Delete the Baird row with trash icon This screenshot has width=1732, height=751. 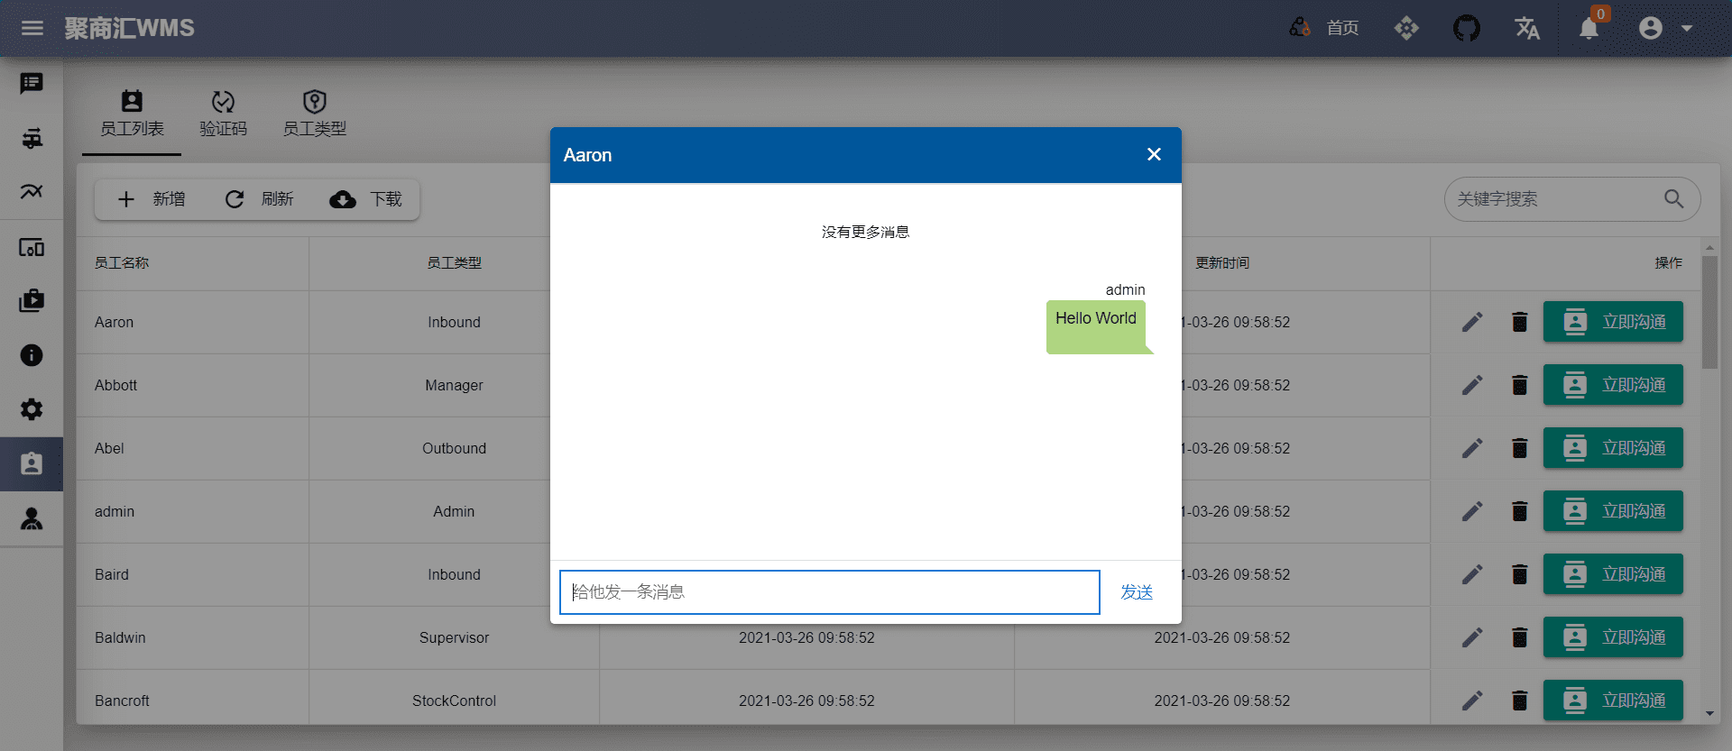coord(1520,574)
